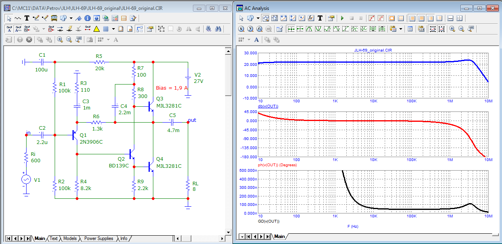Click the Run analysis green play button
The width and height of the screenshot is (502, 244).
(342, 18)
